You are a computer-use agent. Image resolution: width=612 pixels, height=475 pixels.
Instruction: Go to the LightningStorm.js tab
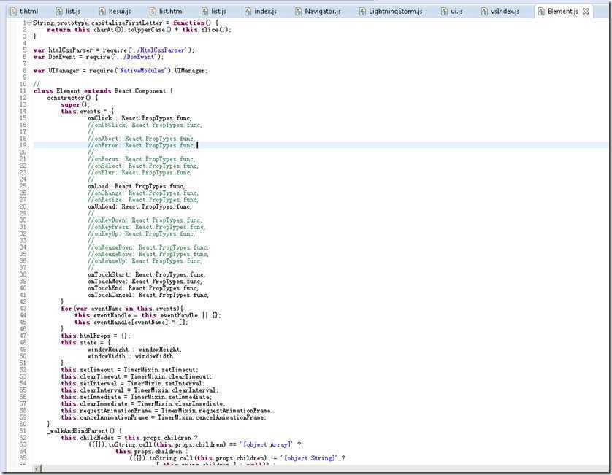point(395,12)
